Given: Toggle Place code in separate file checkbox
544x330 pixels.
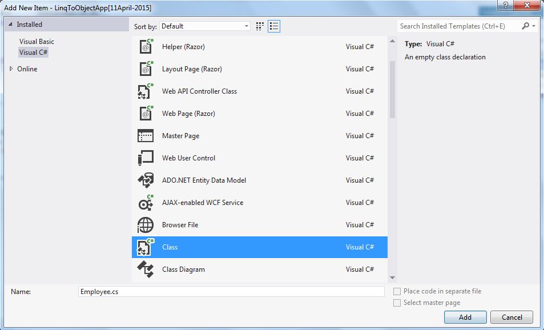Looking at the screenshot, I should tap(397, 291).
